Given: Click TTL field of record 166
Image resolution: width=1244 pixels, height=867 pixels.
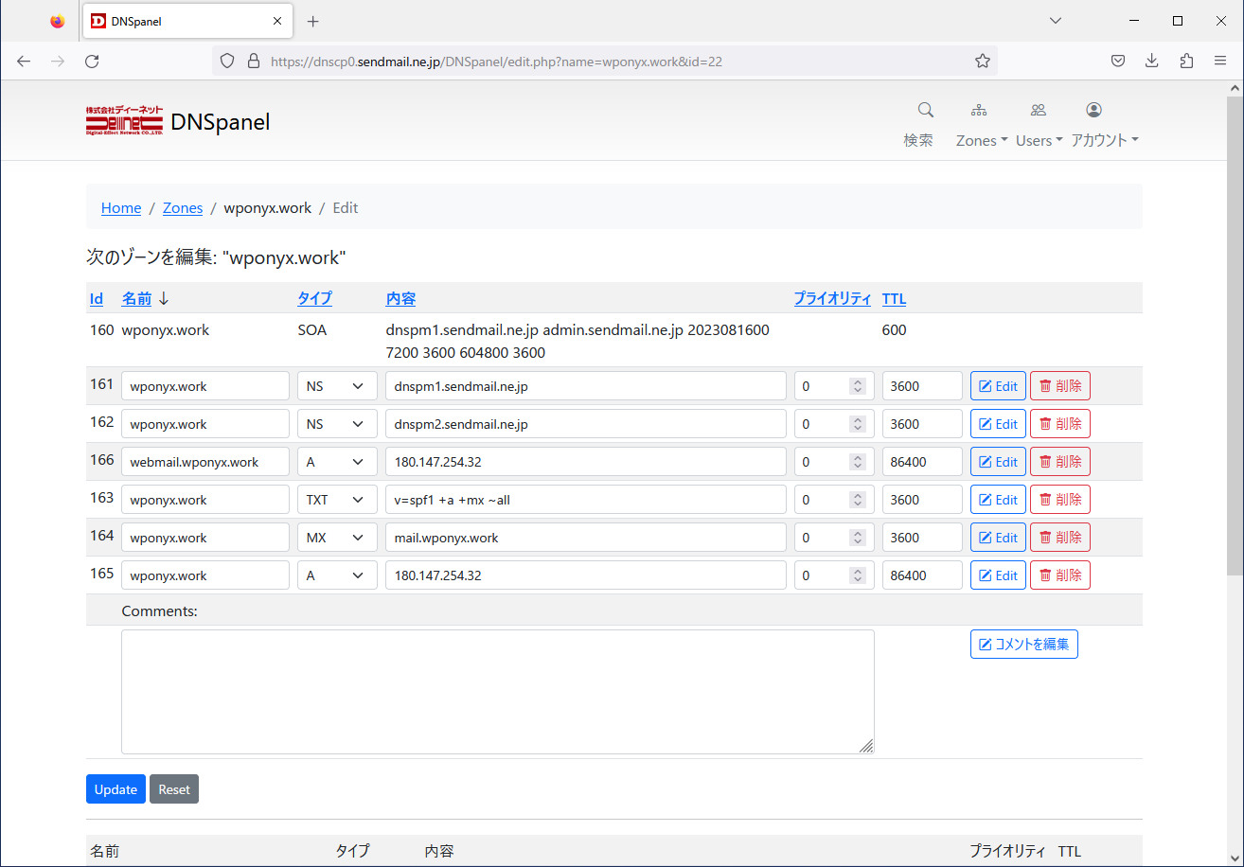Looking at the screenshot, I should 922,462.
